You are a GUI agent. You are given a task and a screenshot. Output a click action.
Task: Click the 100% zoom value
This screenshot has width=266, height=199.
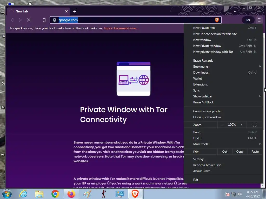pyautogui.click(x=232, y=125)
